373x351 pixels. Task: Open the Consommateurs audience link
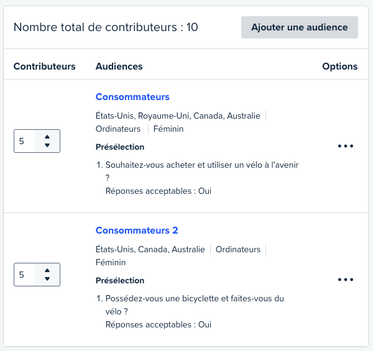pos(132,97)
